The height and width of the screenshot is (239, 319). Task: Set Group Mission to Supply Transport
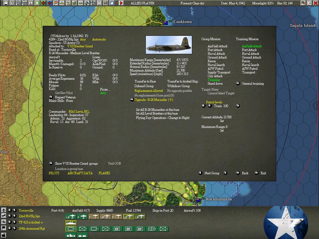[219, 72]
